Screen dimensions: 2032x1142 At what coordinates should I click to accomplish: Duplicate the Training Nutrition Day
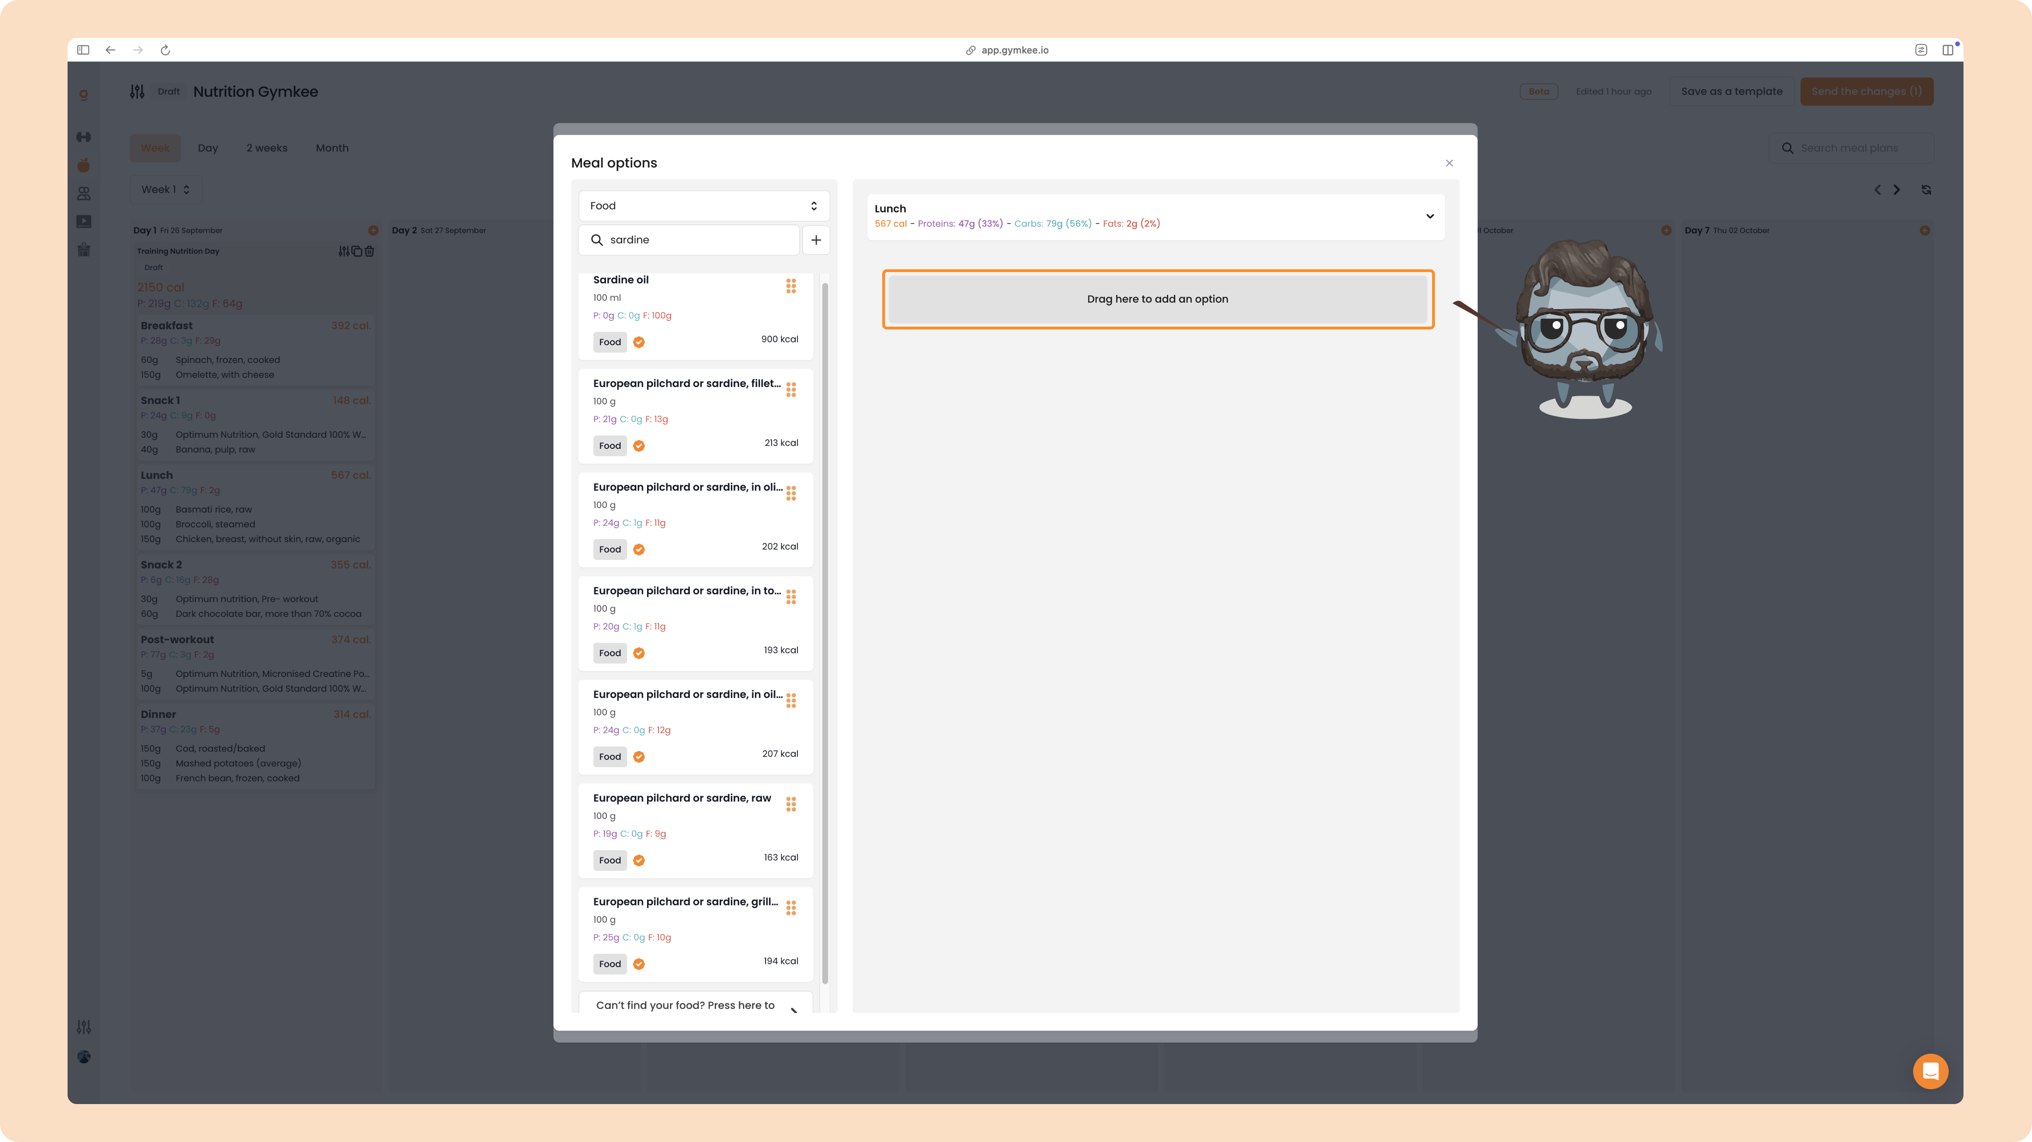click(x=356, y=251)
